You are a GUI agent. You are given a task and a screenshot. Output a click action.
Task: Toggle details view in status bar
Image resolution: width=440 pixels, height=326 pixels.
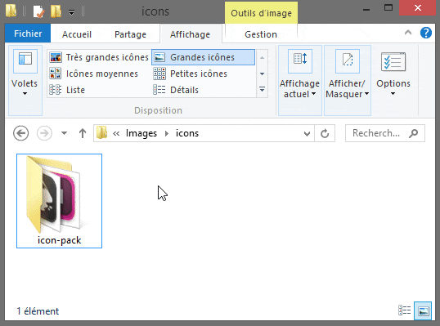click(405, 310)
